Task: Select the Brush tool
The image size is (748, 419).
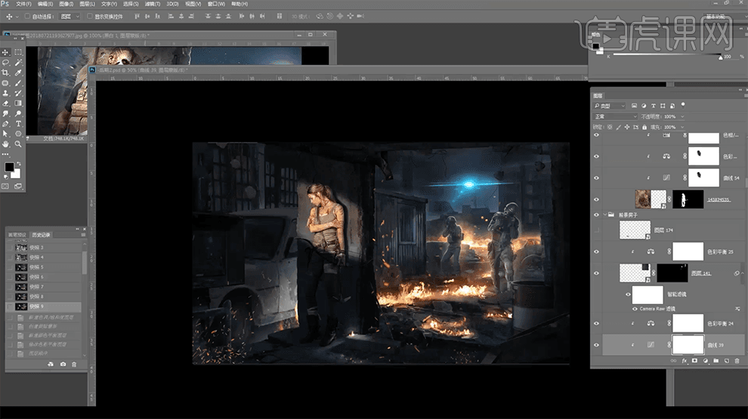Action: pyautogui.click(x=18, y=83)
